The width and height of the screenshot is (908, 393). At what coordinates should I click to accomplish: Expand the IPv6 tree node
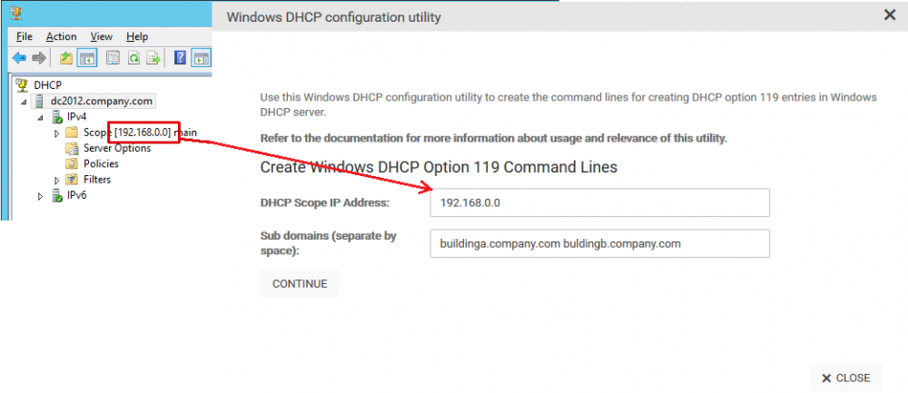(40, 196)
